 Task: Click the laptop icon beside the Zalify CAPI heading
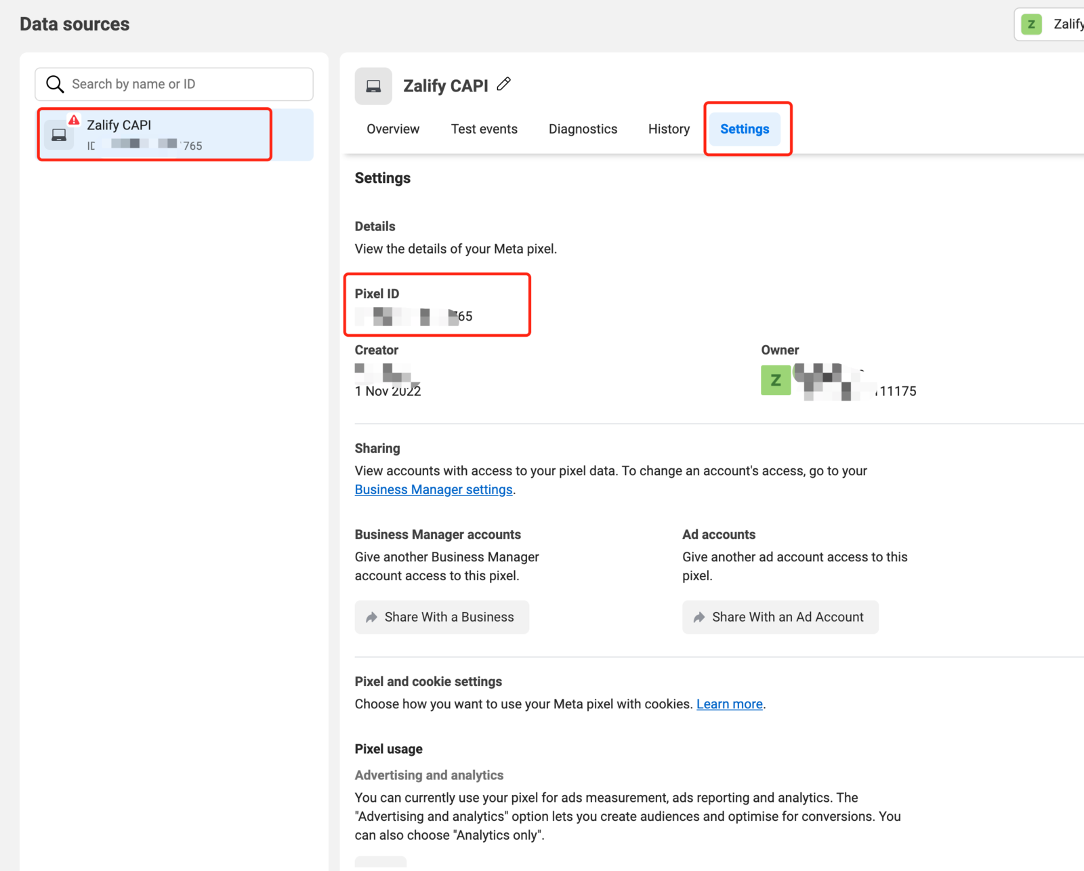(x=373, y=86)
